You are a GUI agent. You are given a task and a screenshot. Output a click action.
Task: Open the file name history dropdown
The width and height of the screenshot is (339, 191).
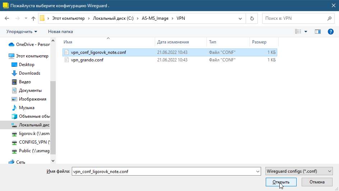[258, 171]
